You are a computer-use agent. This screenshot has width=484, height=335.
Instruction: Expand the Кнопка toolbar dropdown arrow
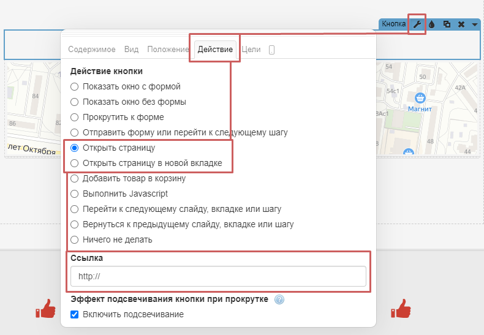[x=475, y=24]
